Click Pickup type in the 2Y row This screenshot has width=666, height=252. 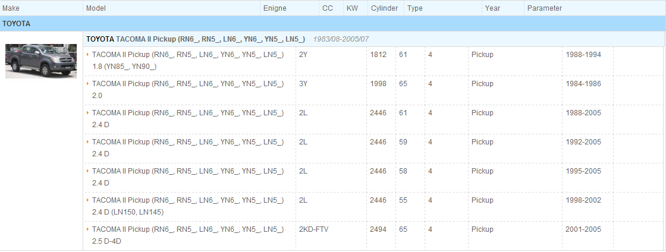point(482,54)
